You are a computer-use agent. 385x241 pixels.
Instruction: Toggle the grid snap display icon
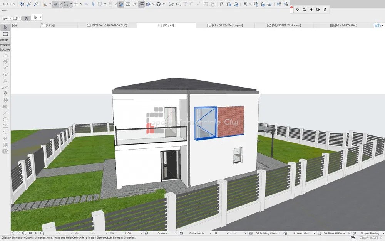point(76,4)
